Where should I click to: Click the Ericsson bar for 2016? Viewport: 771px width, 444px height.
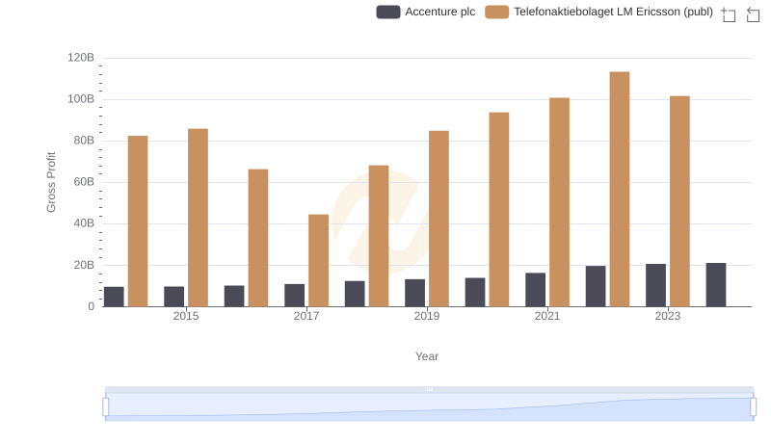258,238
